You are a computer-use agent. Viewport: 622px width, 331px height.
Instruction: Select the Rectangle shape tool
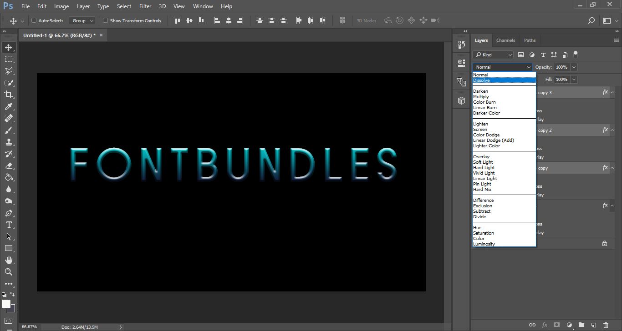point(9,248)
